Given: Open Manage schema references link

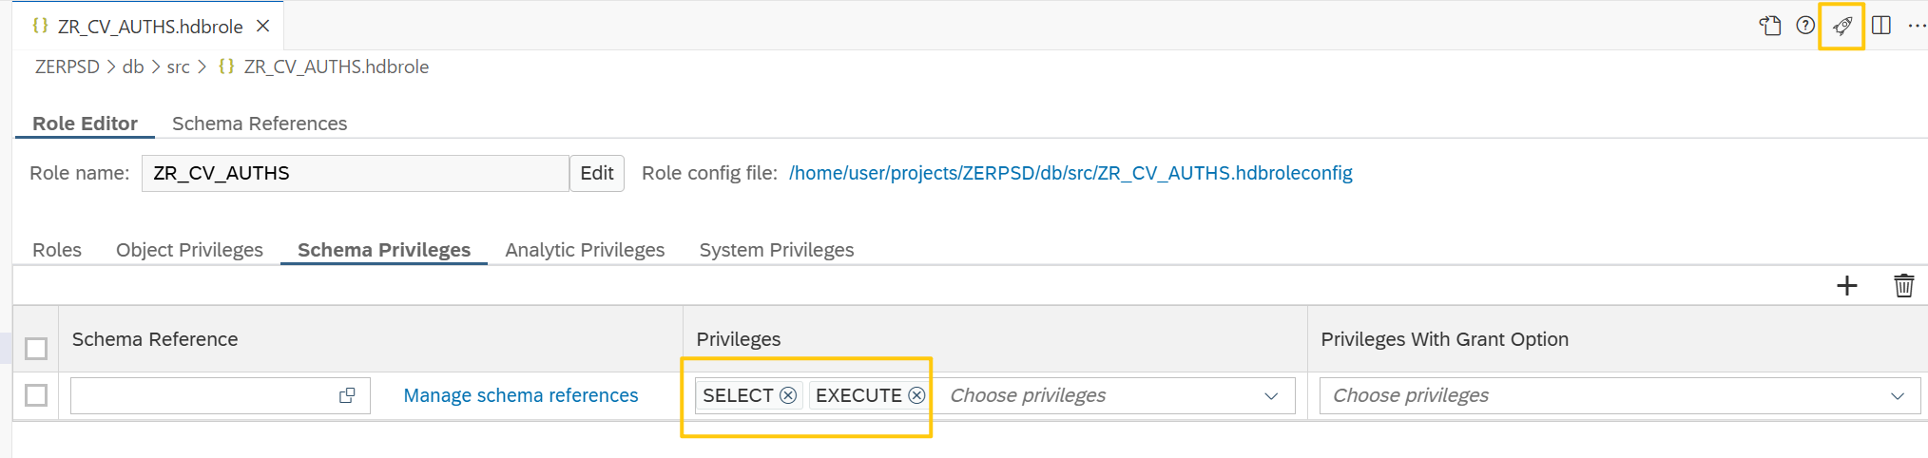Looking at the screenshot, I should (x=521, y=395).
